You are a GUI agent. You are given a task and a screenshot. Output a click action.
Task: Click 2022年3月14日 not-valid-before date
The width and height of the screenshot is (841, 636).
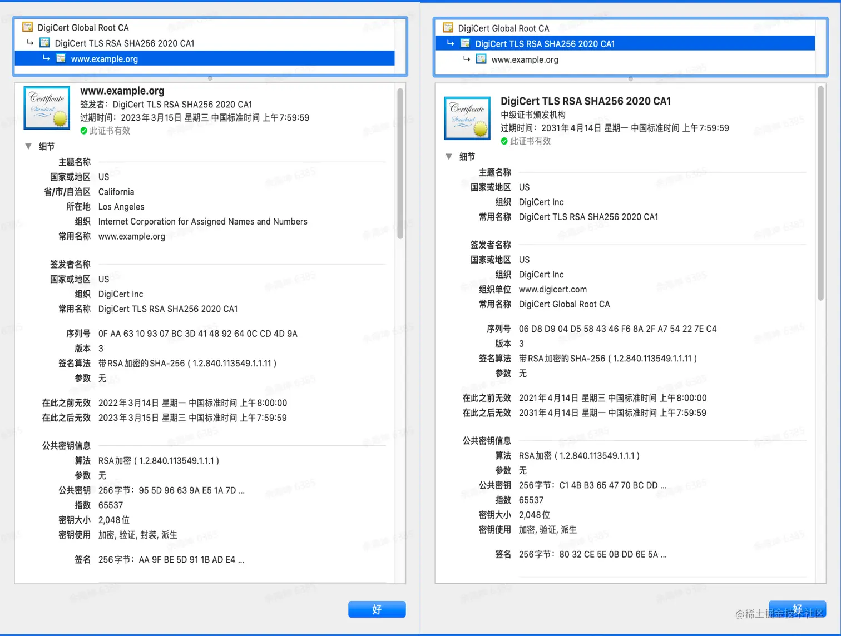[x=193, y=403]
